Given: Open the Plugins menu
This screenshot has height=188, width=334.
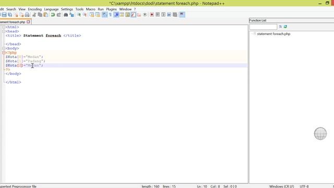Looking at the screenshot, I should [111, 9].
